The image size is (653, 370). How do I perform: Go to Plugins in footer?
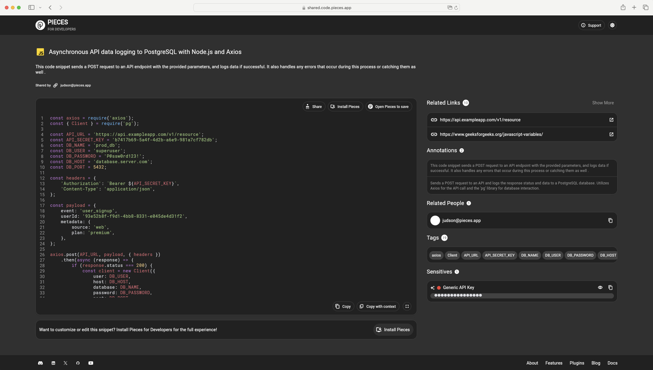pyautogui.click(x=577, y=363)
